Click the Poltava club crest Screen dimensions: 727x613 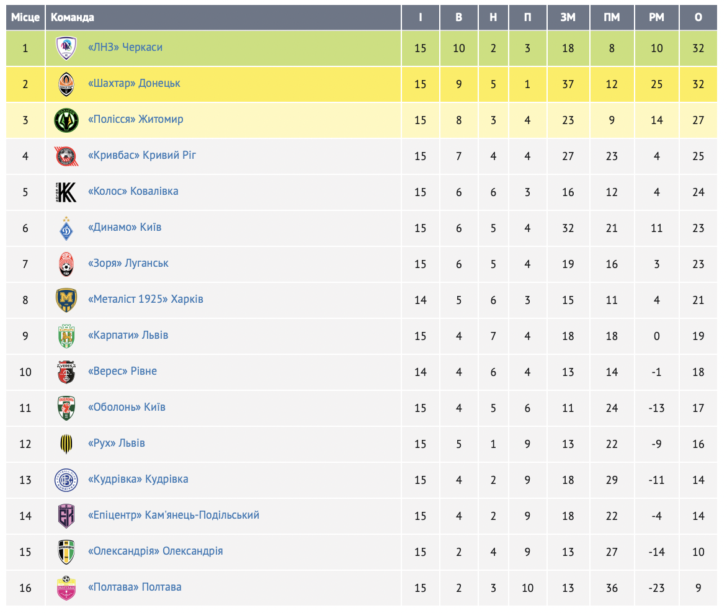pyautogui.click(x=66, y=588)
